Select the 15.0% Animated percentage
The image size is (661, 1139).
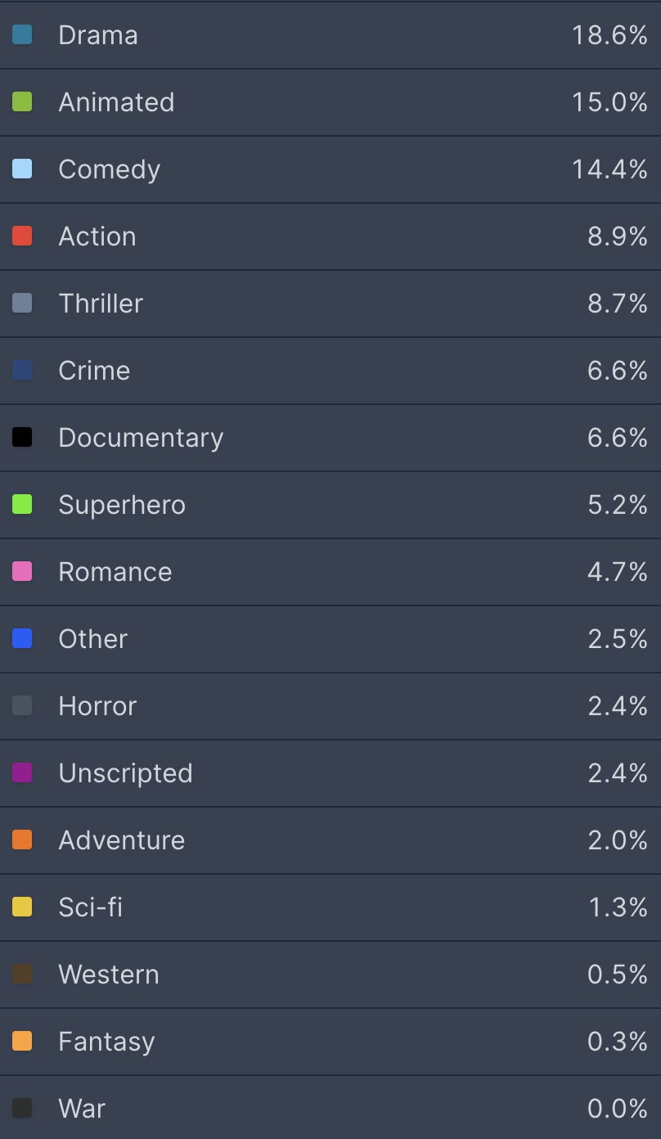[x=609, y=102]
